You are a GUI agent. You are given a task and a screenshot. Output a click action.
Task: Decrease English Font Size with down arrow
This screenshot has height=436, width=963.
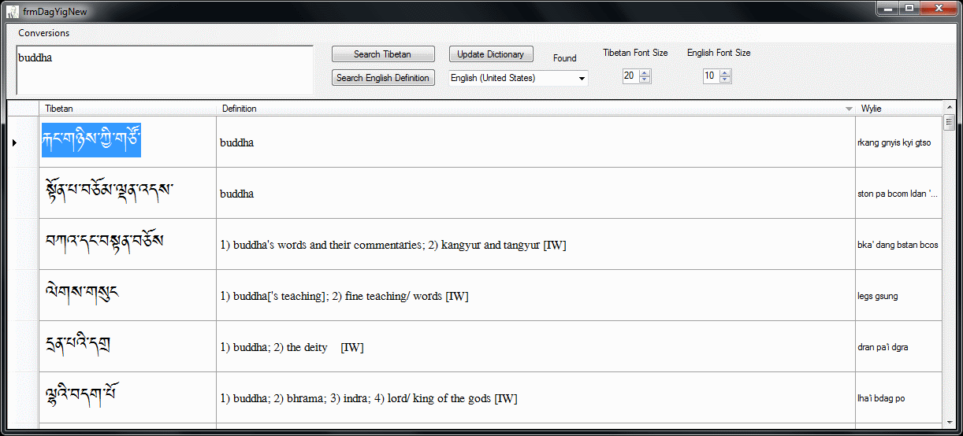coord(725,79)
